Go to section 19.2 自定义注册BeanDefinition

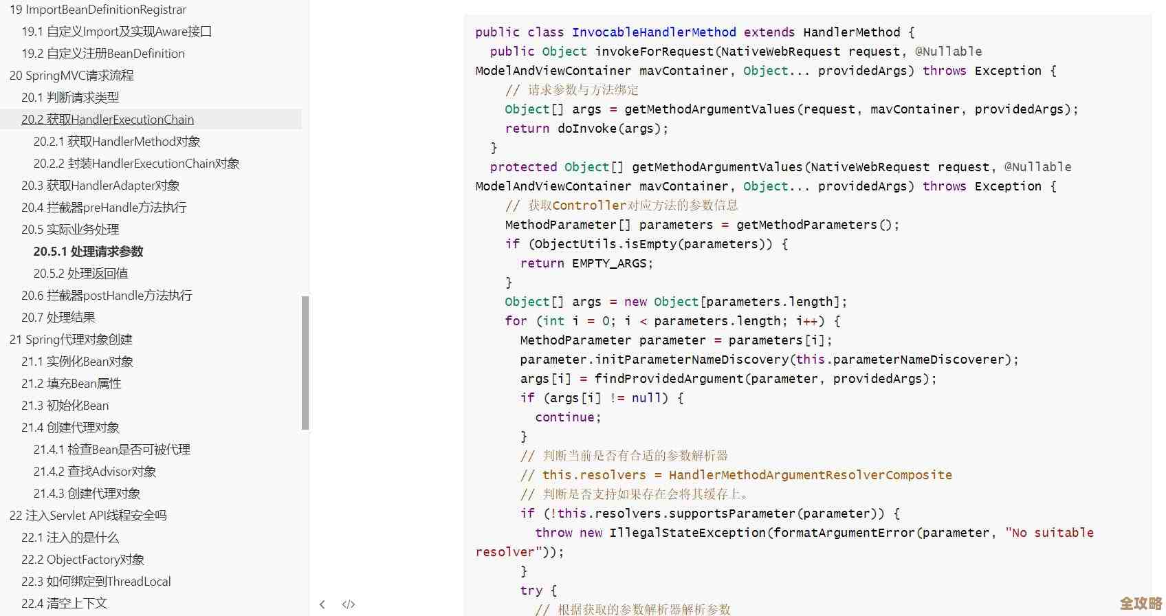(102, 54)
